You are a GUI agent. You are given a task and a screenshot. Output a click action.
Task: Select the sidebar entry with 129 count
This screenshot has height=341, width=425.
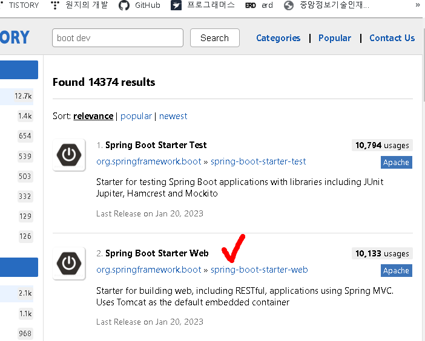coord(25,216)
